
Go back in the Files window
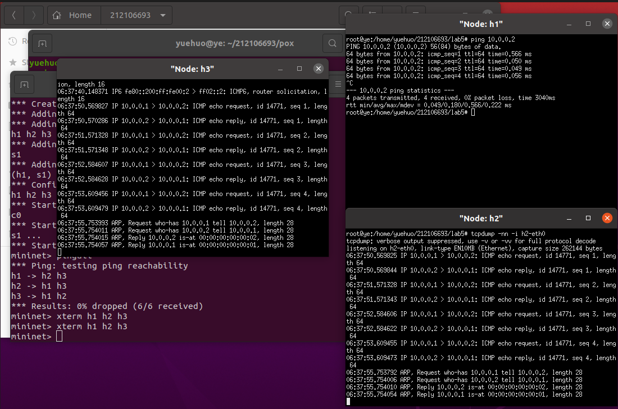coord(14,15)
